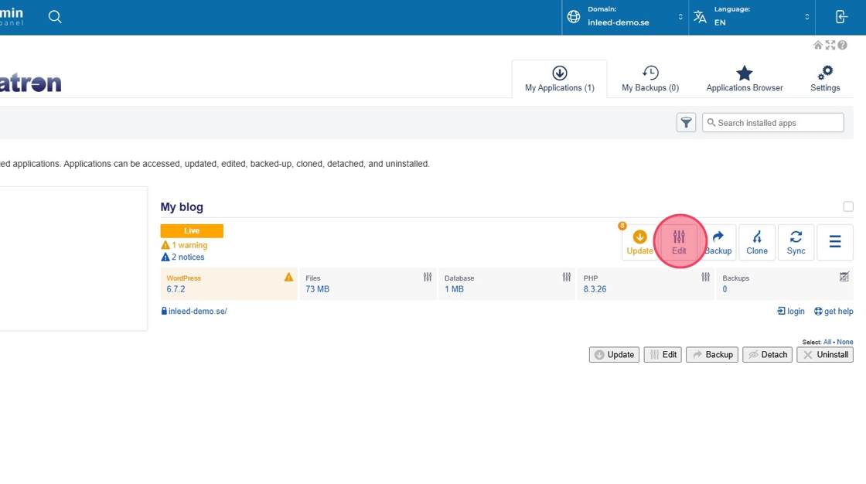
Task: Open the Language EN dropdown
Action: click(x=752, y=17)
